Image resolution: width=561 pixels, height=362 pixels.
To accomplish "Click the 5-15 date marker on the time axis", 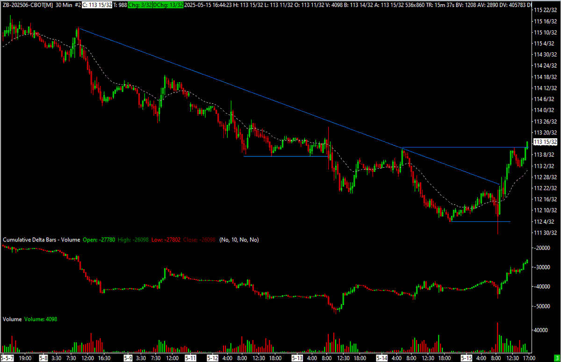I will click(467, 358).
